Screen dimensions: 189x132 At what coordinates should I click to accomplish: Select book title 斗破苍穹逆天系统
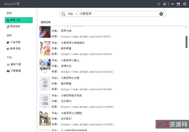click(x=71, y=96)
